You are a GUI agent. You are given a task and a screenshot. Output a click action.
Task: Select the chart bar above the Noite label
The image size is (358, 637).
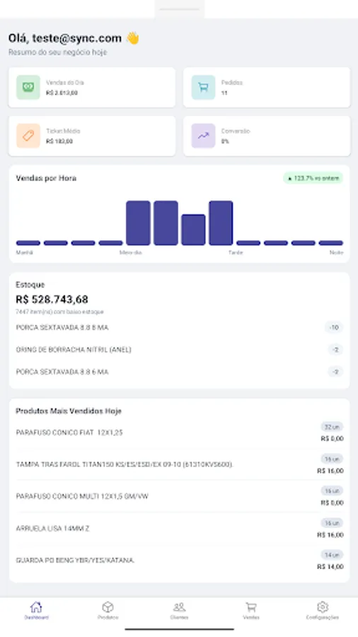tap(331, 243)
